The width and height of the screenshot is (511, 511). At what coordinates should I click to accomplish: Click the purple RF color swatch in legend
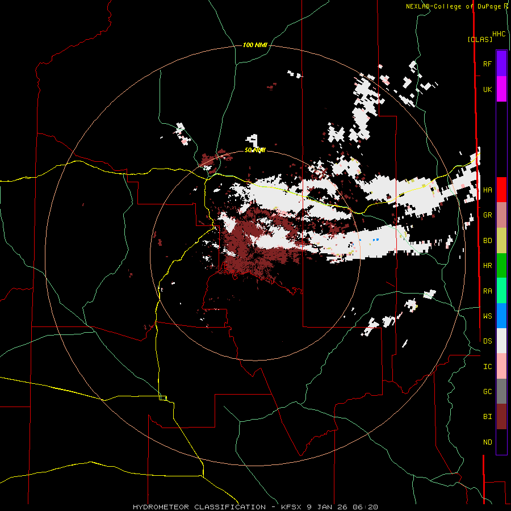(x=501, y=64)
